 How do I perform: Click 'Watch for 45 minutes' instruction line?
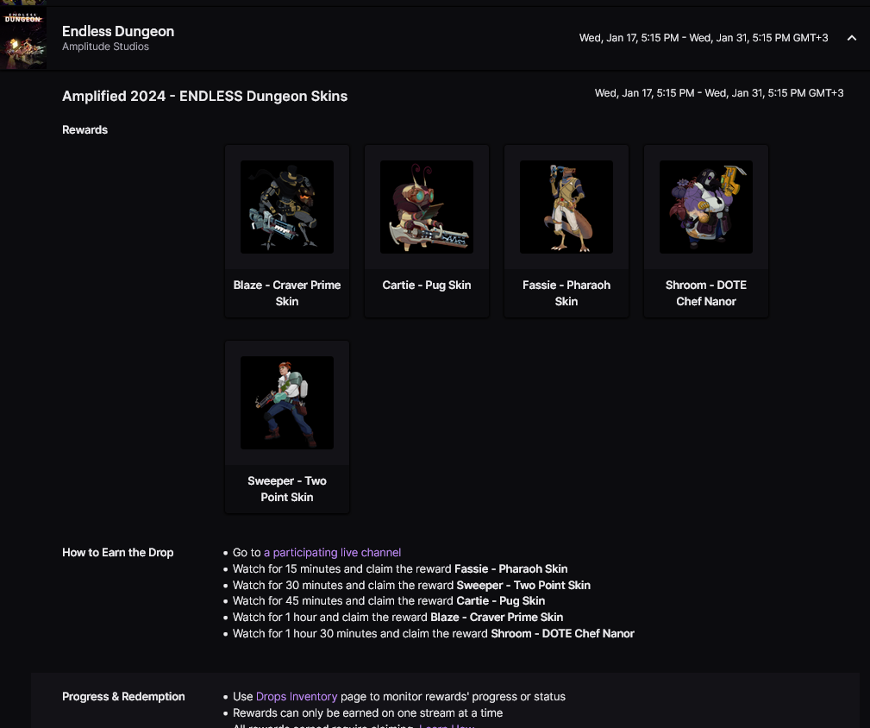389,601
